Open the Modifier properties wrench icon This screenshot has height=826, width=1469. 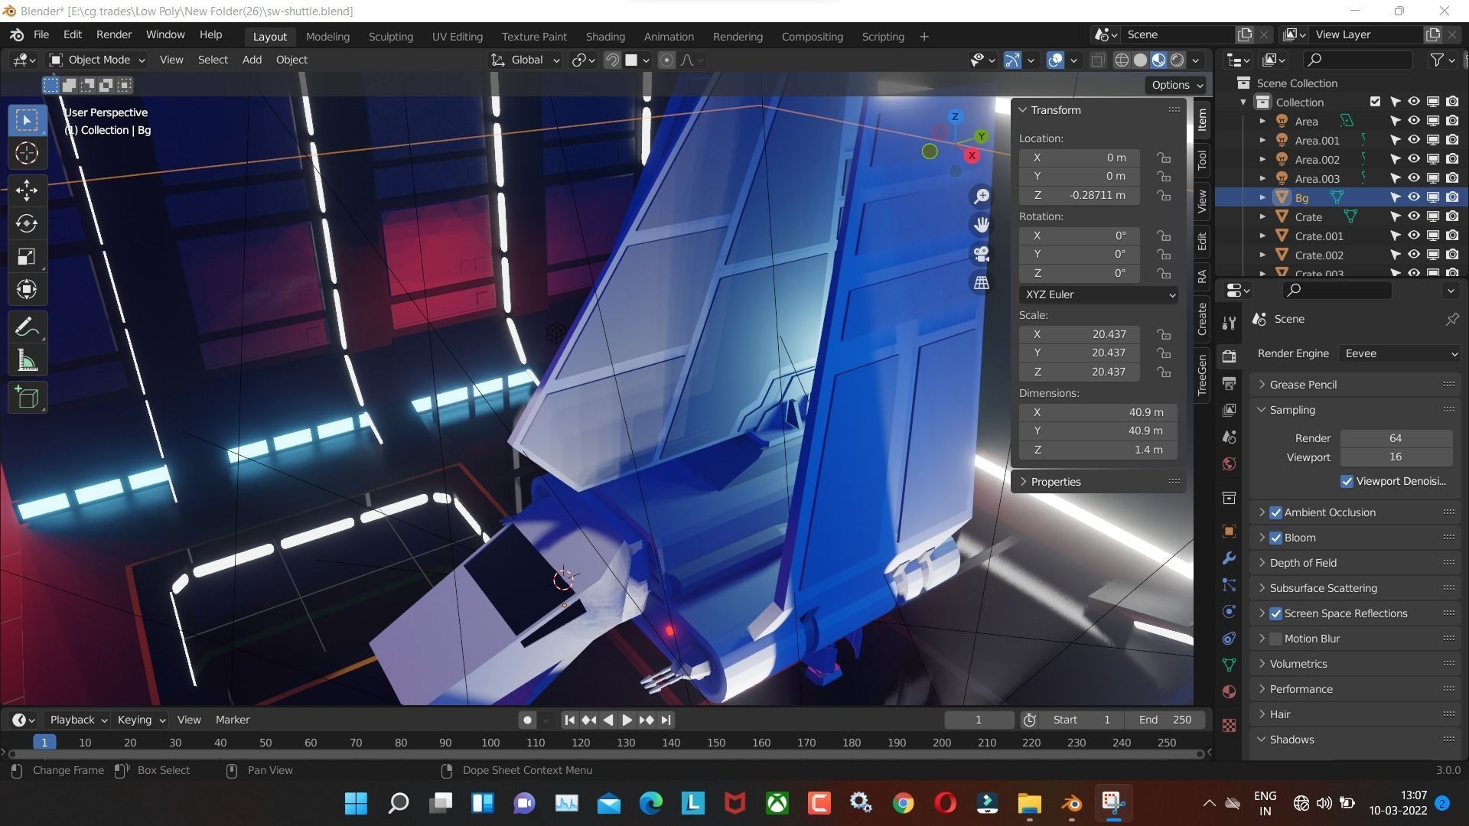click(1229, 558)
